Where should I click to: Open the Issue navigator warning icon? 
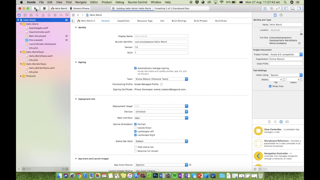[x=43, y=15]
